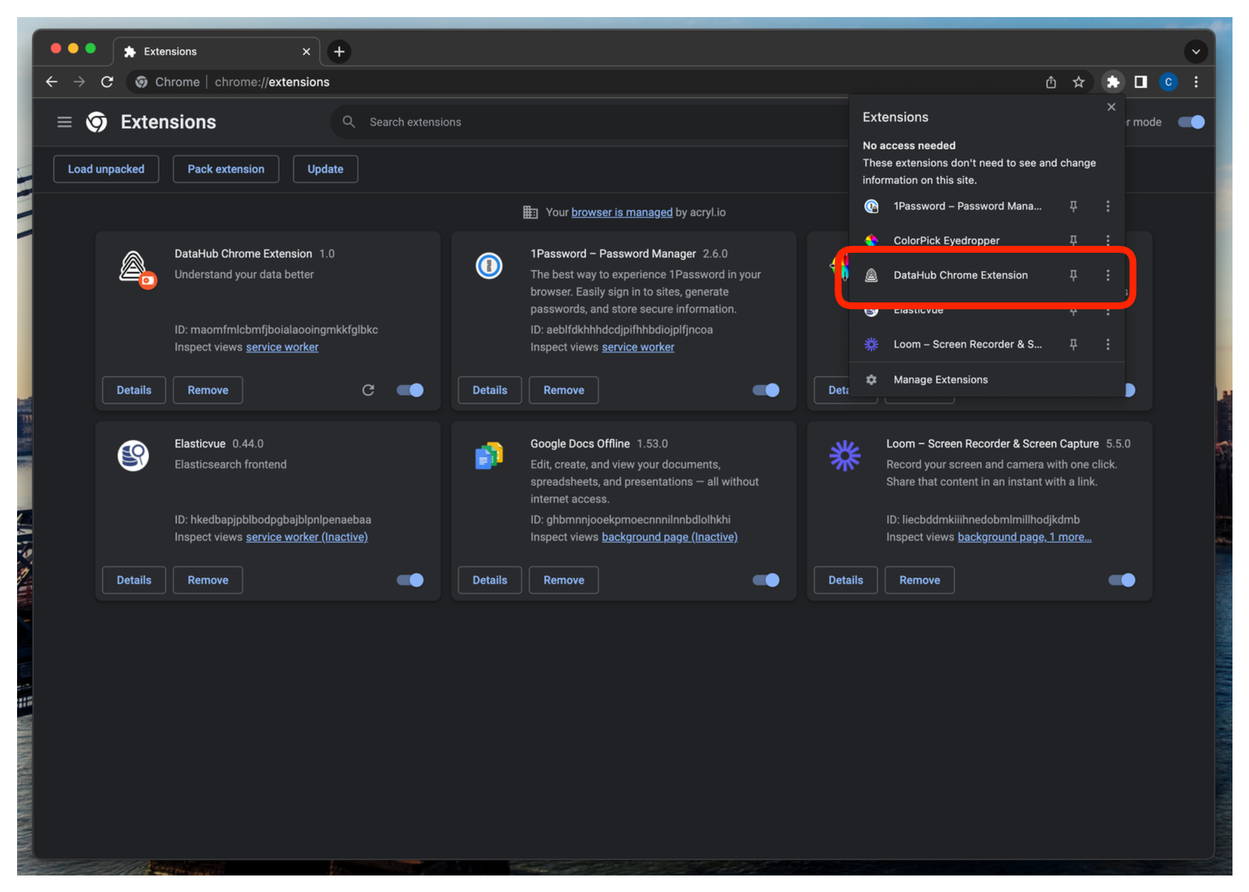Open the browser is managed link
Image resolution: width=1249 pixels, height=892 pixels.
(622, 212)
